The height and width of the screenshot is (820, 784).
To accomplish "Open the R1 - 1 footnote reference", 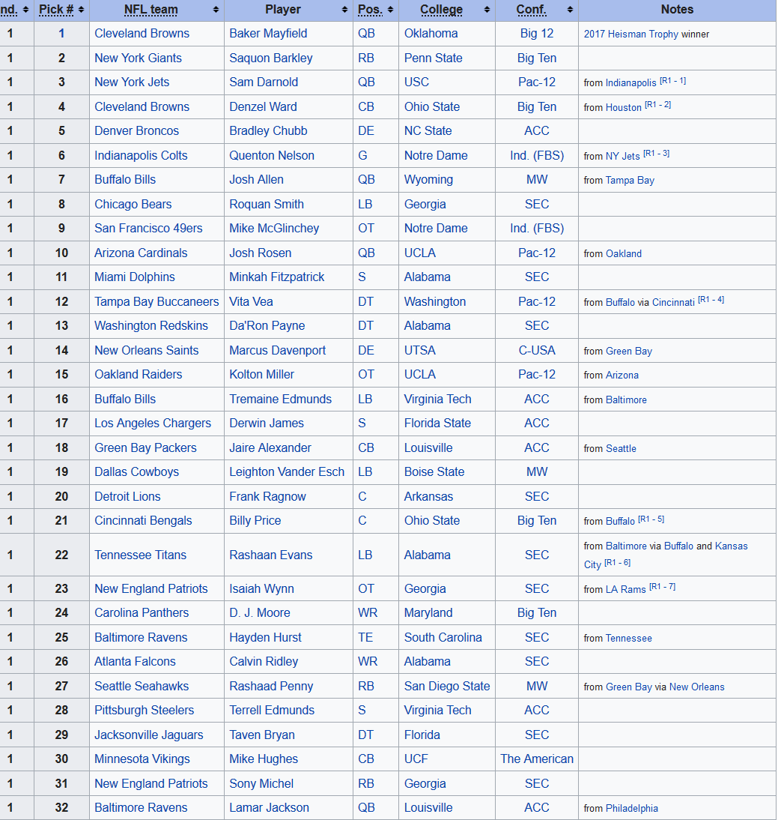I will [672, 81].
